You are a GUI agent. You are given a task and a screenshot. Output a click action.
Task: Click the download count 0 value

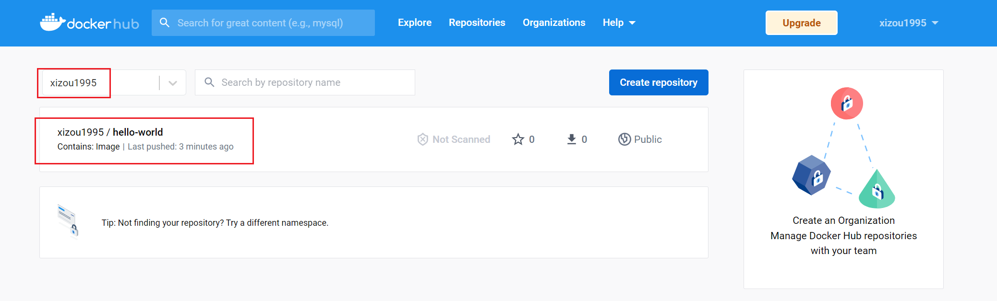584,139
